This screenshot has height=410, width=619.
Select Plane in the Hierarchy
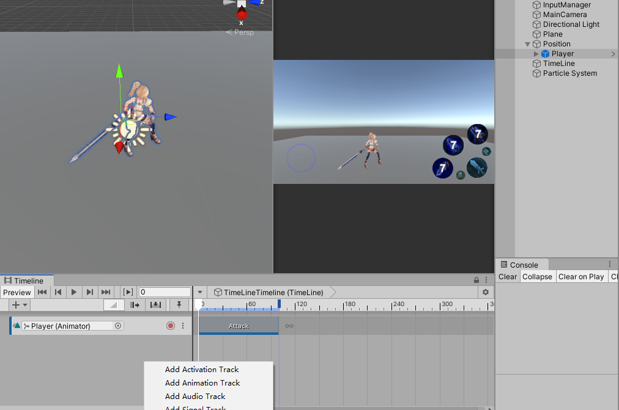coord(552,34)
